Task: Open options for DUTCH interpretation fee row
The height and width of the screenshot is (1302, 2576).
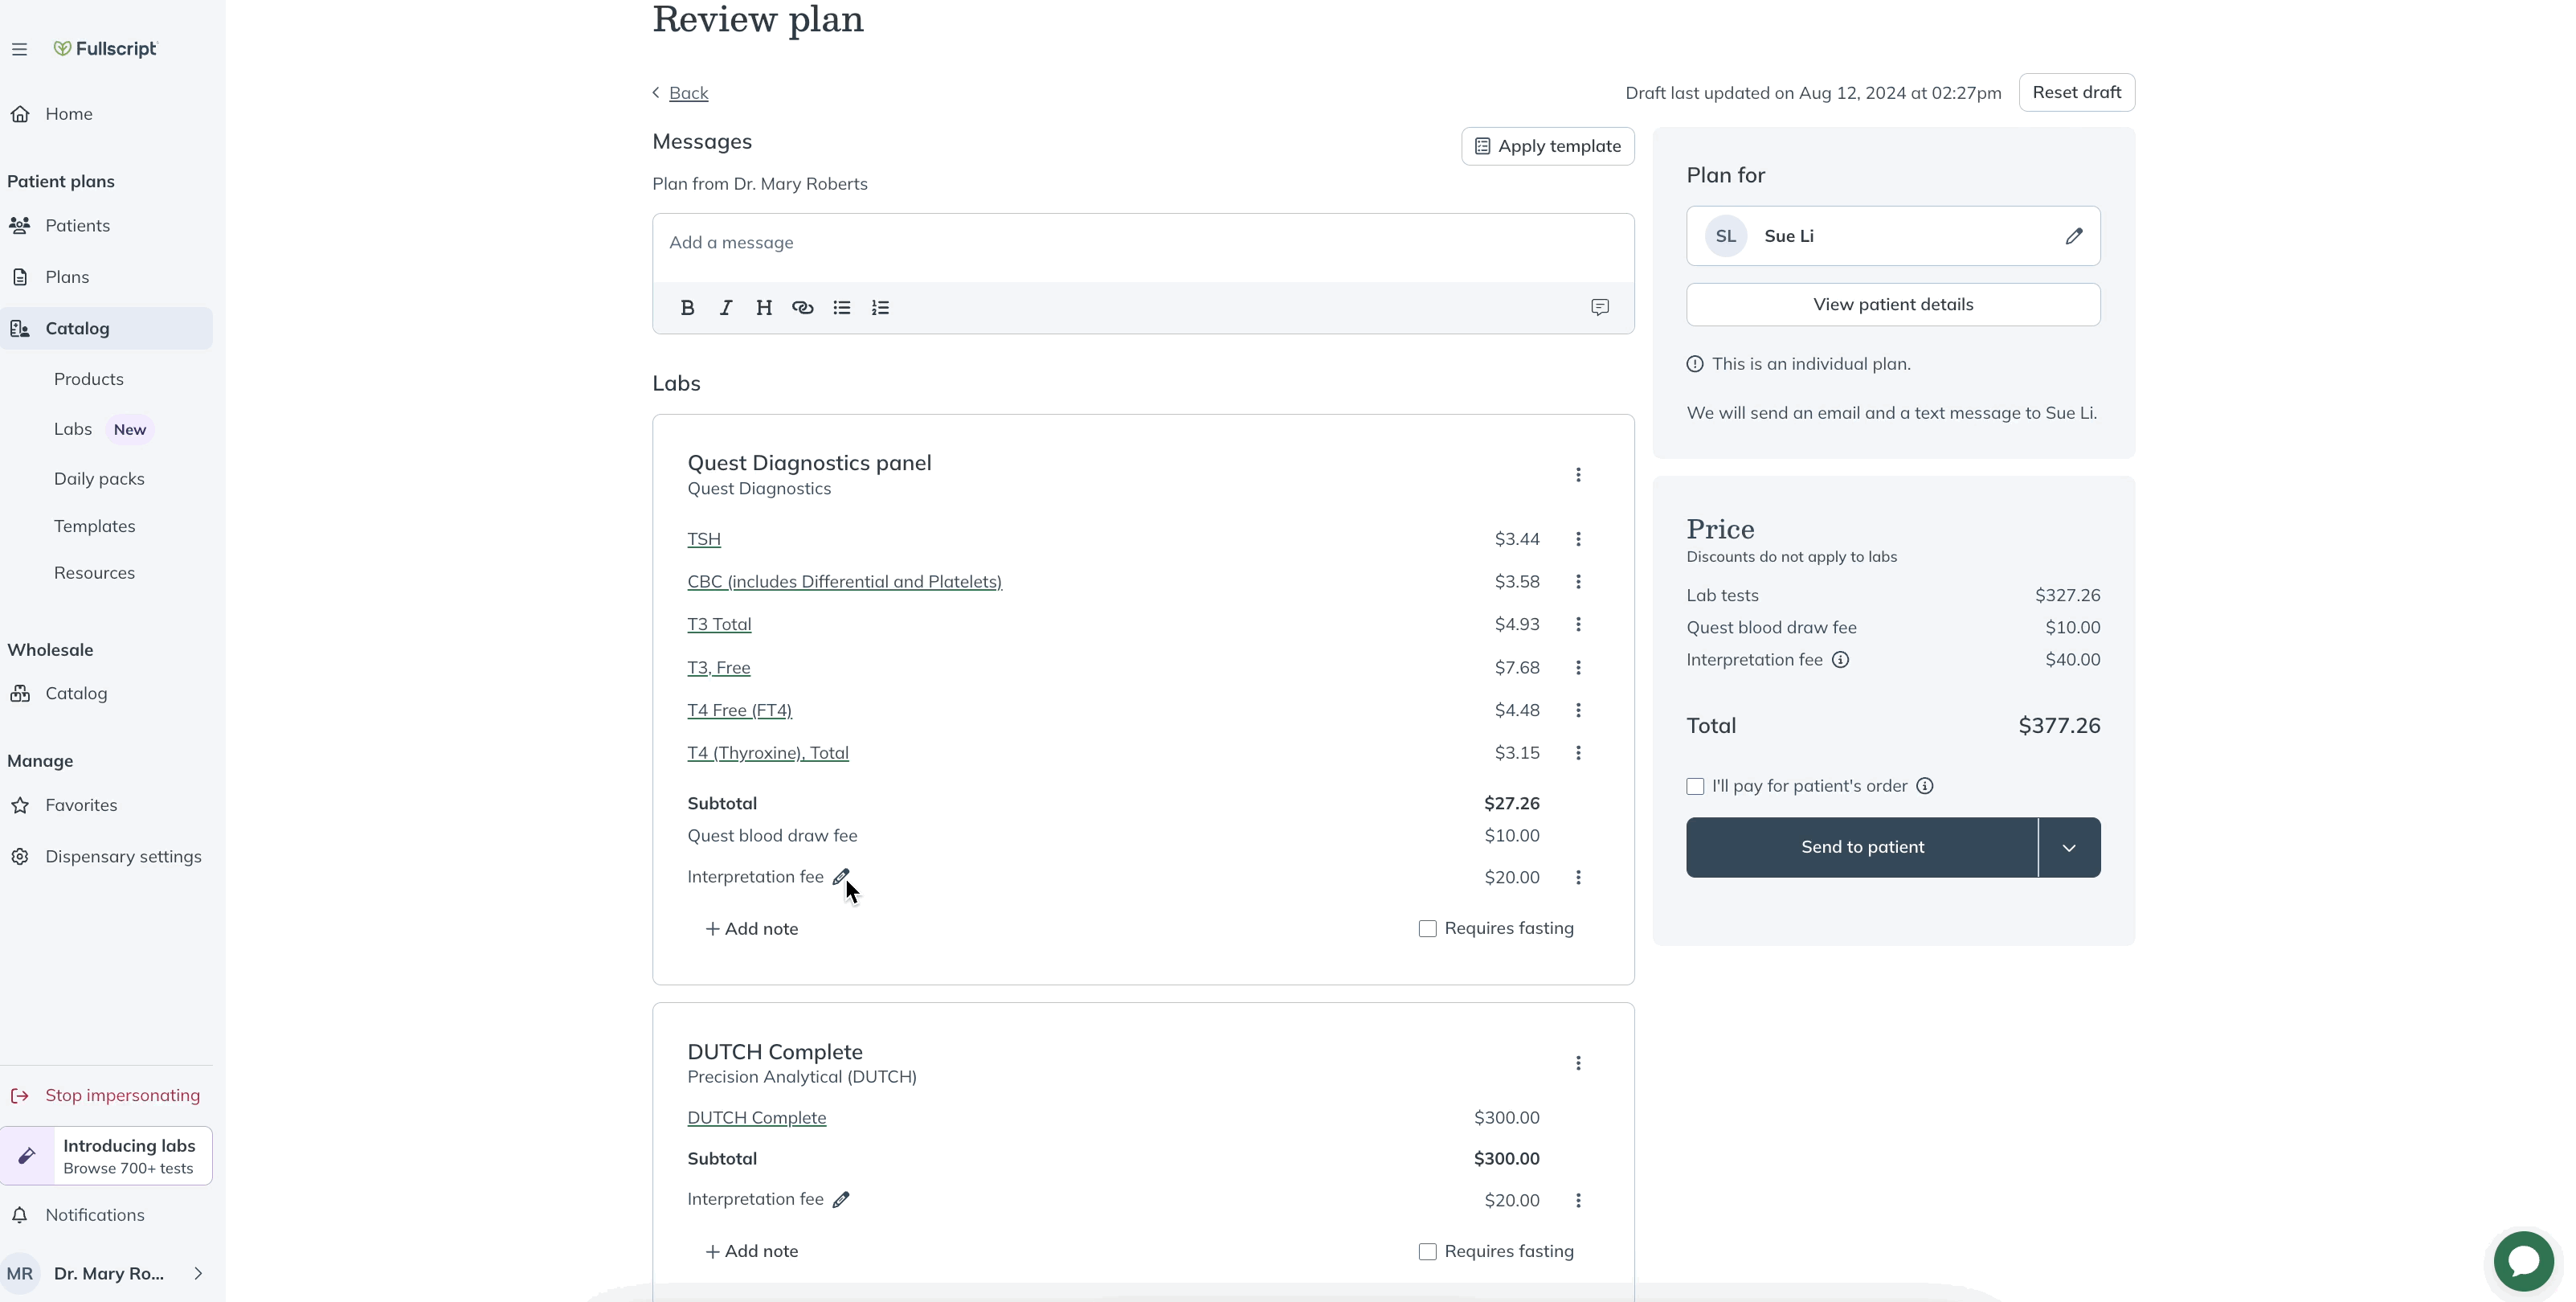Action: 1578,1200
